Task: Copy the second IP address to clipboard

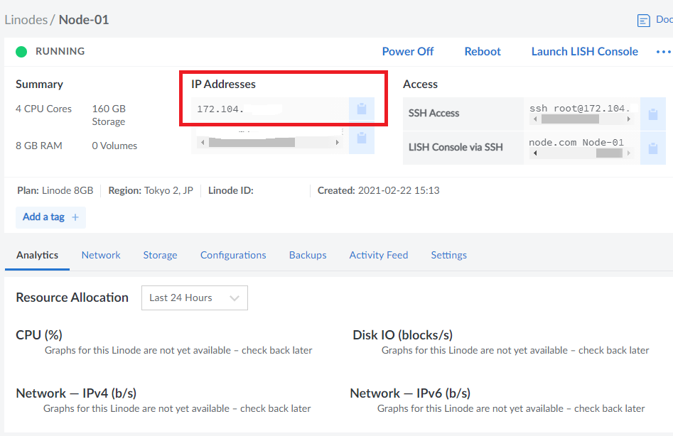Action: pos(361,138)
